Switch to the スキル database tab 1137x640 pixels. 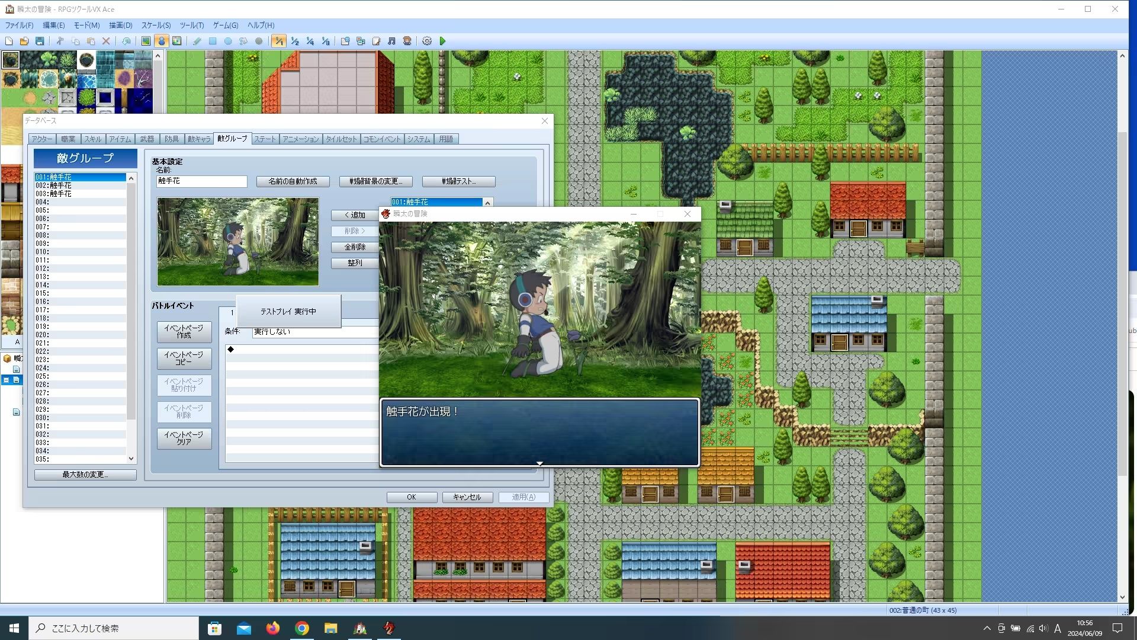click(x=92, y=139)
